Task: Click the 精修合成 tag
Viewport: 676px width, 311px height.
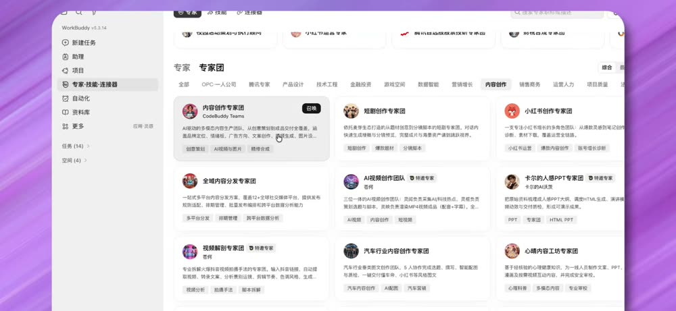Action: (260, 149)
